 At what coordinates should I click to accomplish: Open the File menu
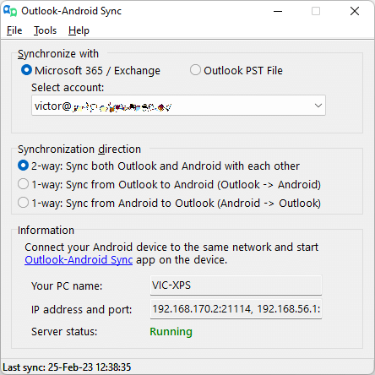(x=14, y=30)
